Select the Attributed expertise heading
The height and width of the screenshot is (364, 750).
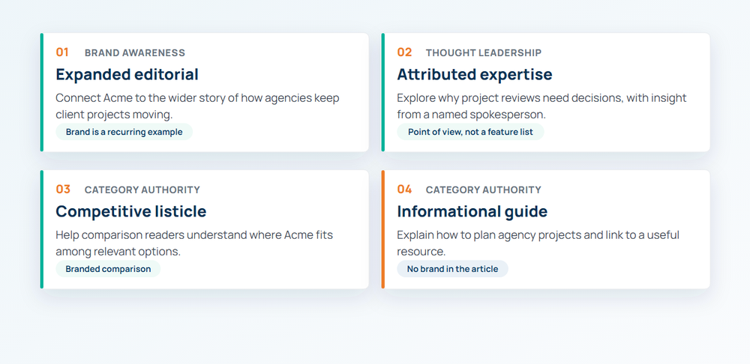pyautogui.click(x=475, y=74)
